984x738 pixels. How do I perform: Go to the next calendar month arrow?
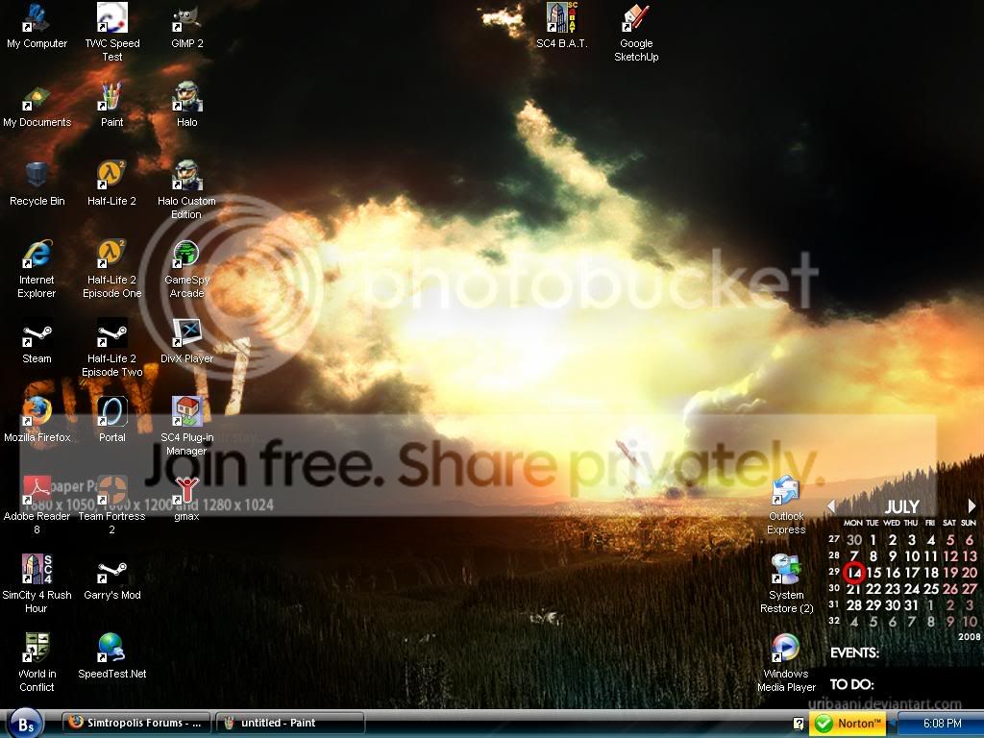972,505
